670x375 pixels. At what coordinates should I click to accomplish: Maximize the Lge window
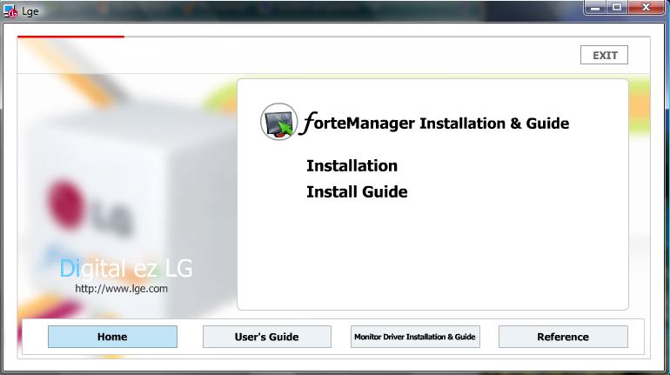617,7
